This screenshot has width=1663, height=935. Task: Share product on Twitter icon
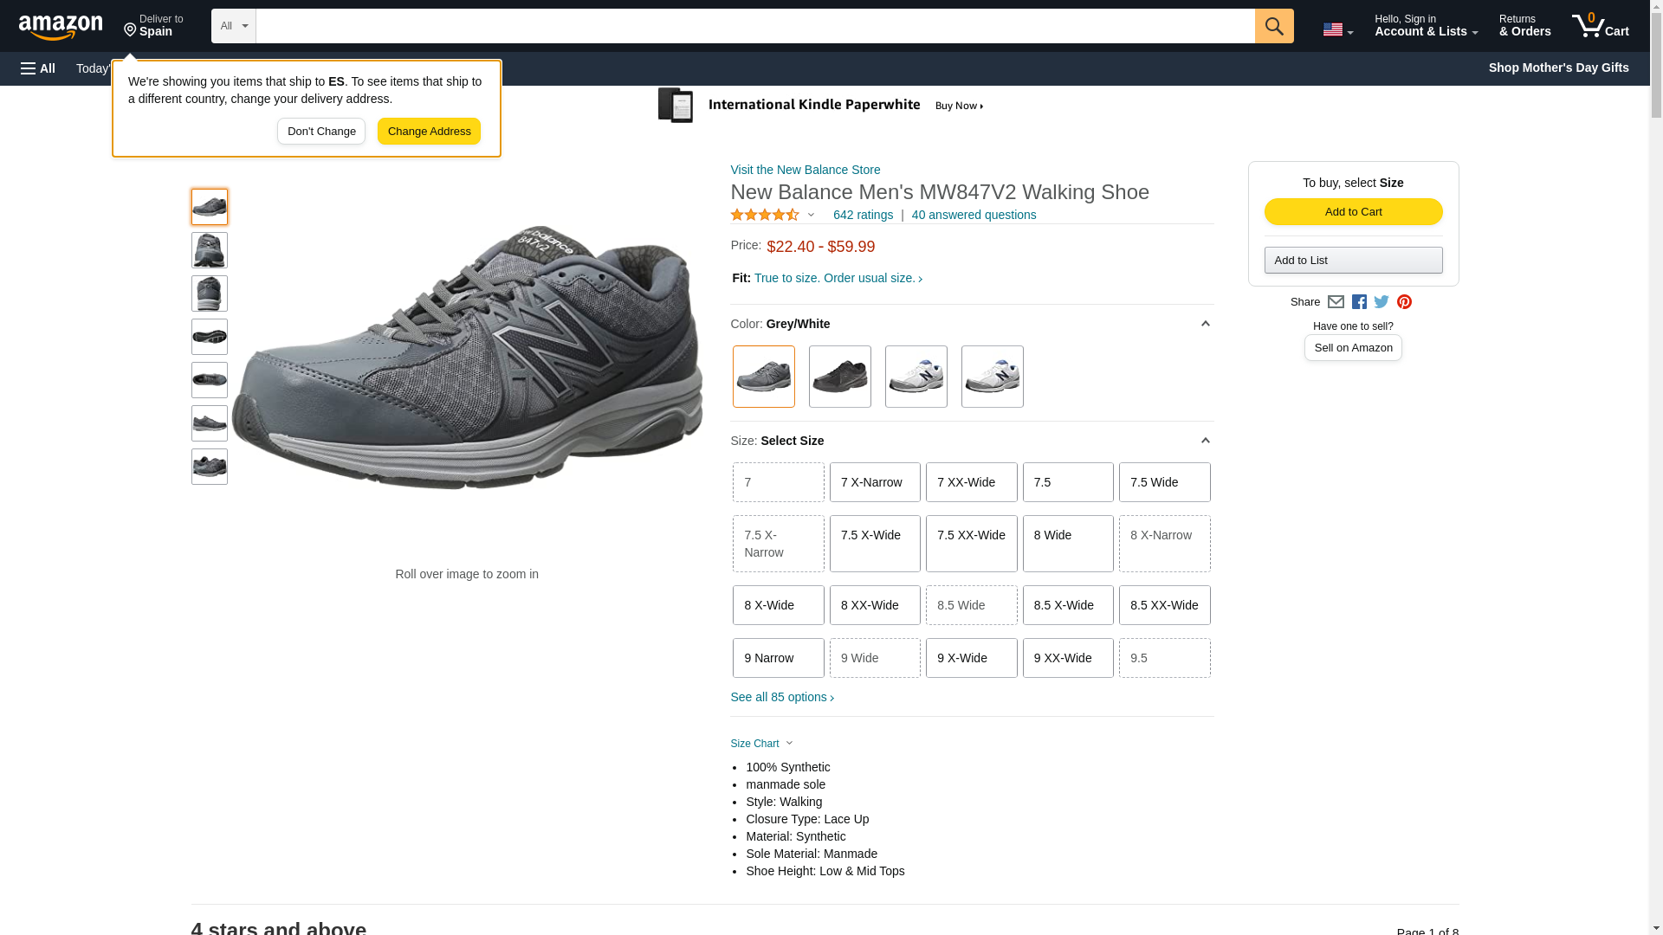[1382, 302]
